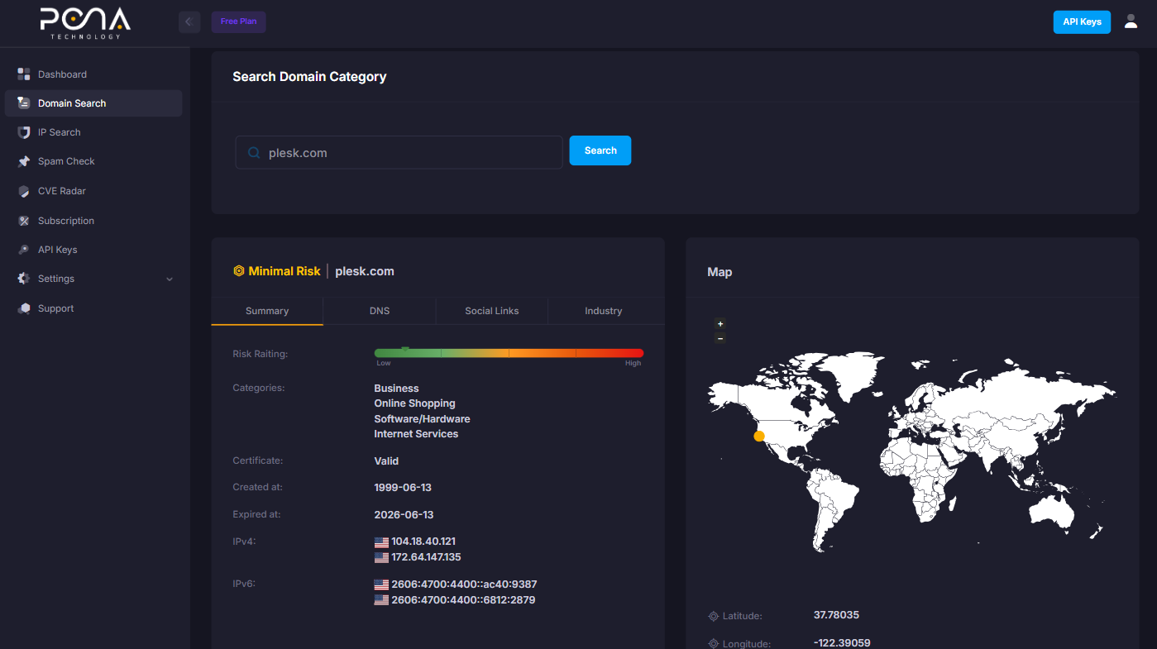Click the created date 1999-06-13

(404, 488)
